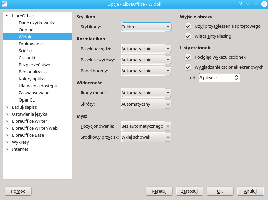
Task: Click the LibreOffice Writer/Web tree label
Action: pos(35,128)
